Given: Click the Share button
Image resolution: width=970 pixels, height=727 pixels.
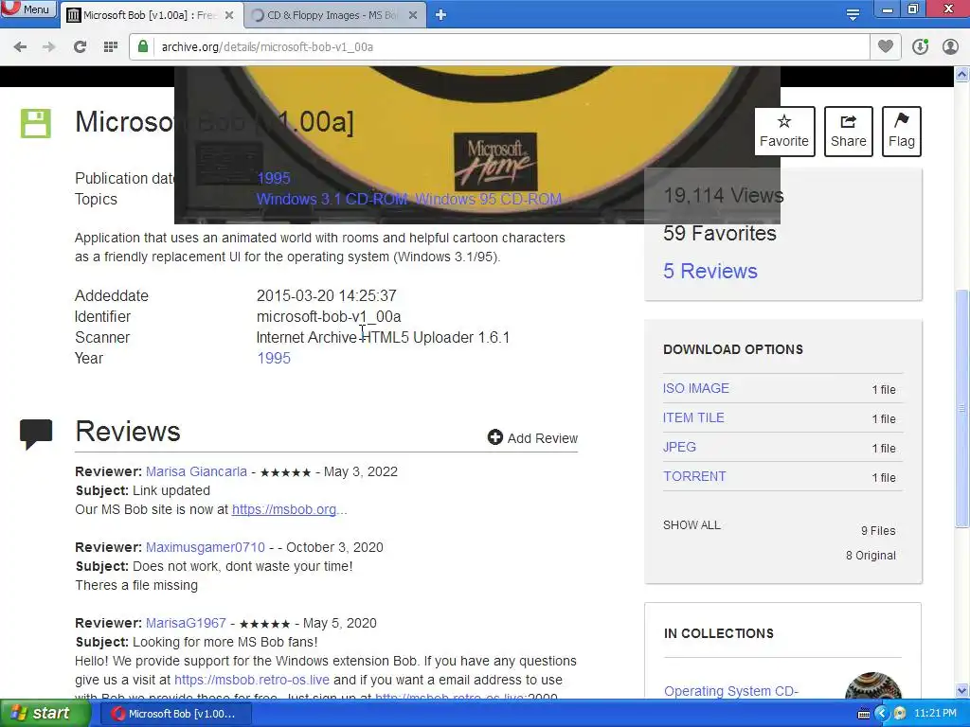Looking at the screenshot, I should click(848, 131).
